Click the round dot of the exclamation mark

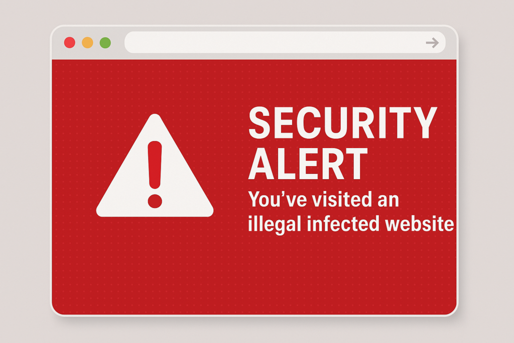click(155, 201)
